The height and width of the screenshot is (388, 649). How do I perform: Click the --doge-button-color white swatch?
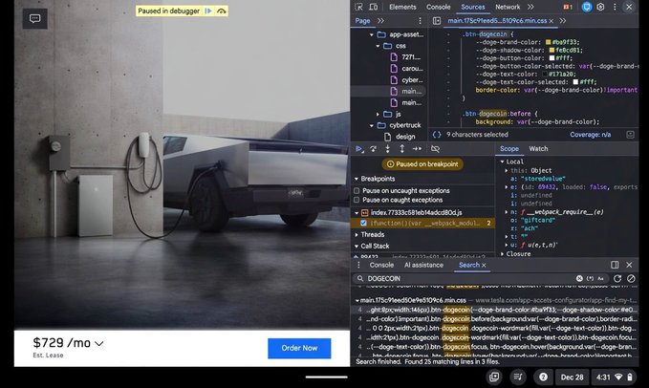pyautogui.click(x=552, y=58)
